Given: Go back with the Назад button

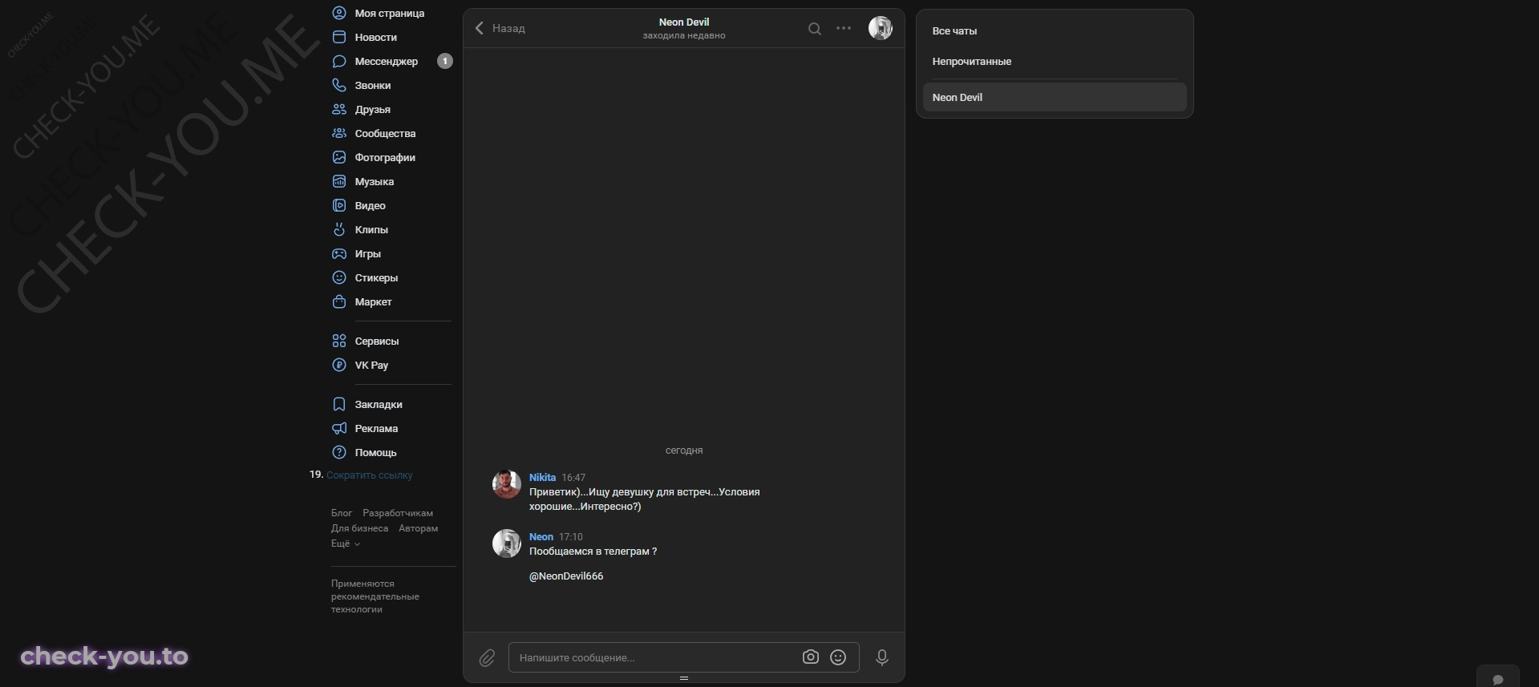Looking at the screenshot, I should pyautogui.click(x=500, y=28).
